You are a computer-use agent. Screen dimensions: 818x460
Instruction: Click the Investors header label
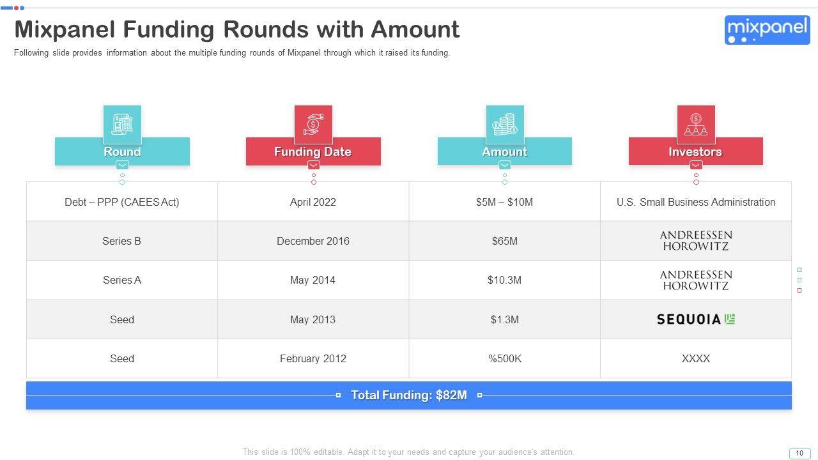coord(695,151)
